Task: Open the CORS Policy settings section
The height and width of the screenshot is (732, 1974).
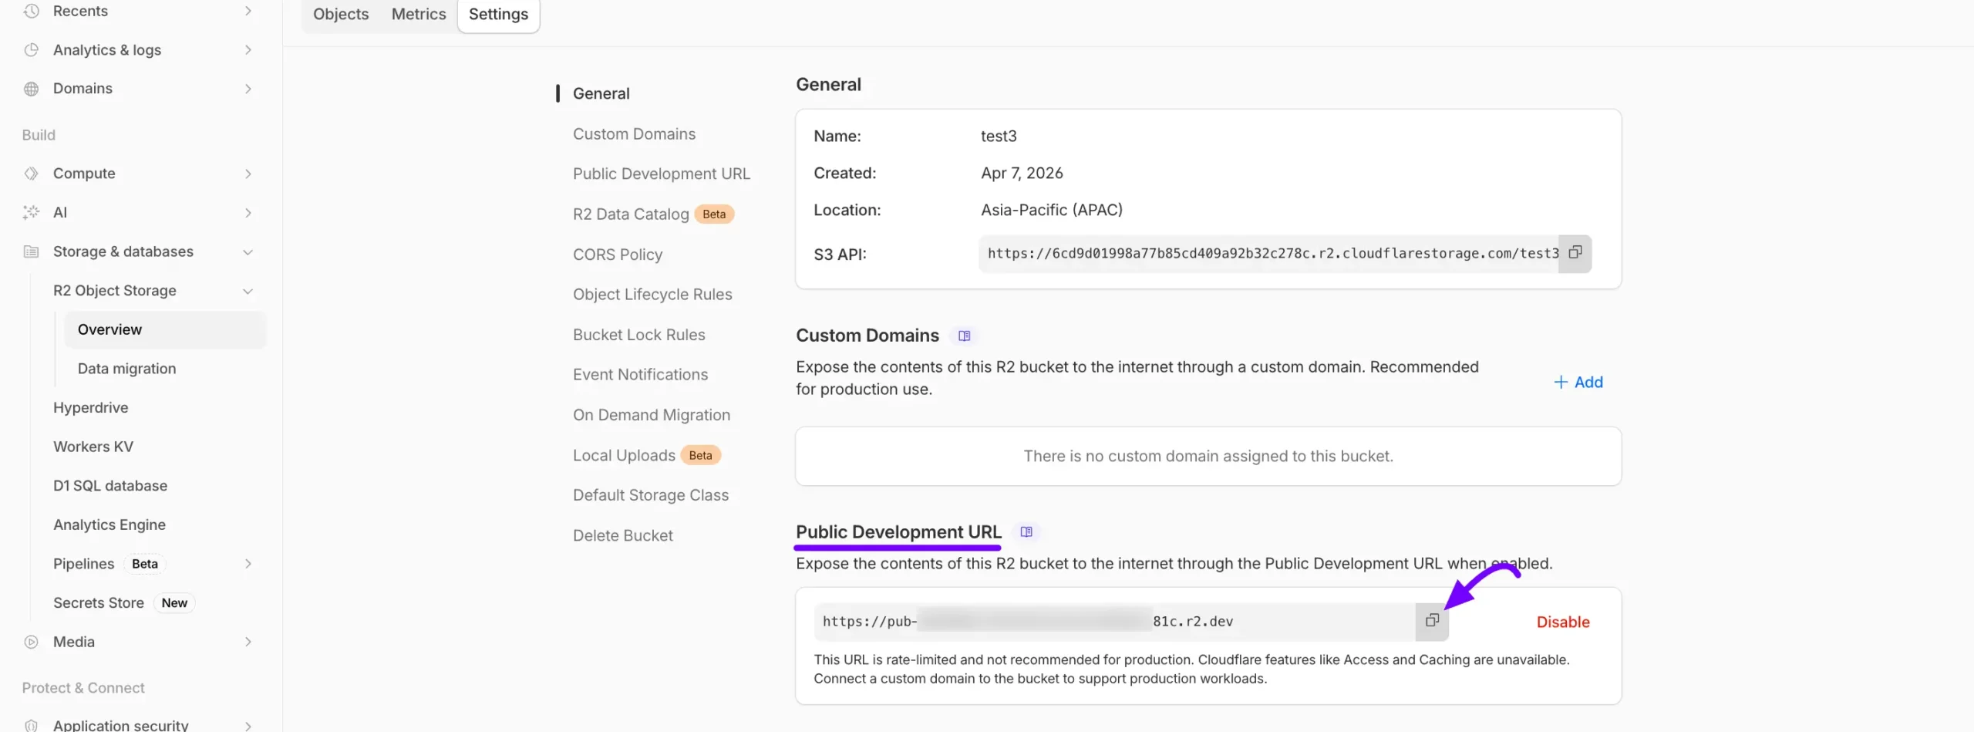Action: pyautogui.click(x=617, y=255)
